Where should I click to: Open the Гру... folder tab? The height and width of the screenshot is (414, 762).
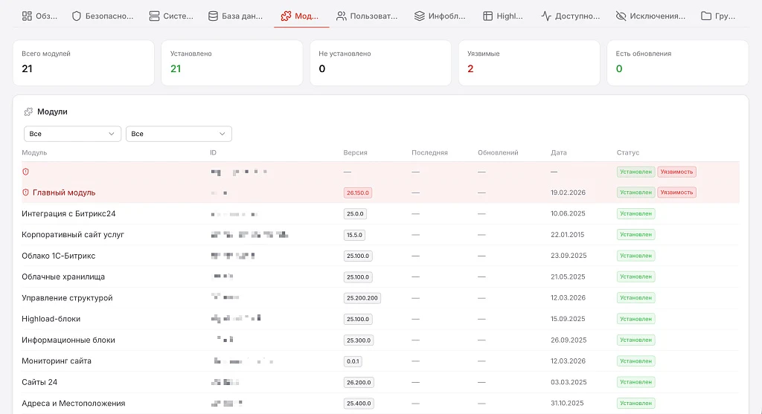click(718, 16)
